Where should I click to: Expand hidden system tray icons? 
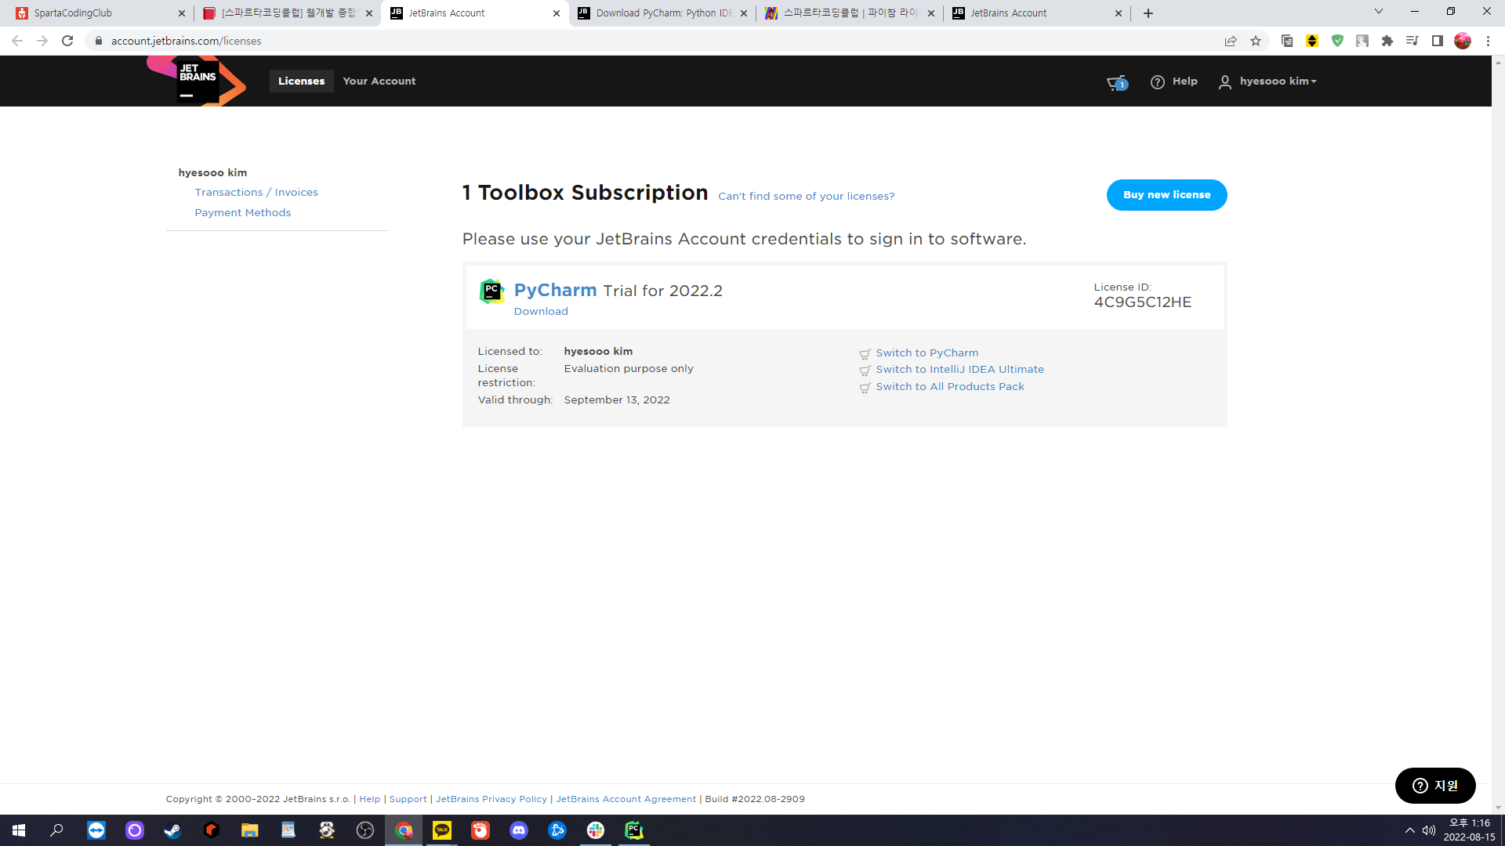coord(1410,830)
